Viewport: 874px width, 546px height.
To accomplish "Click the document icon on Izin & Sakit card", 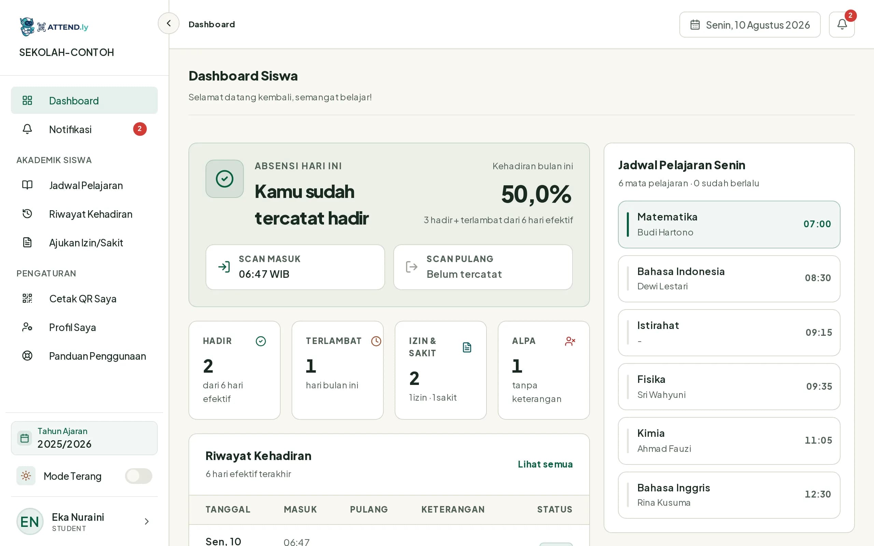I will click(x=467, y=347).
